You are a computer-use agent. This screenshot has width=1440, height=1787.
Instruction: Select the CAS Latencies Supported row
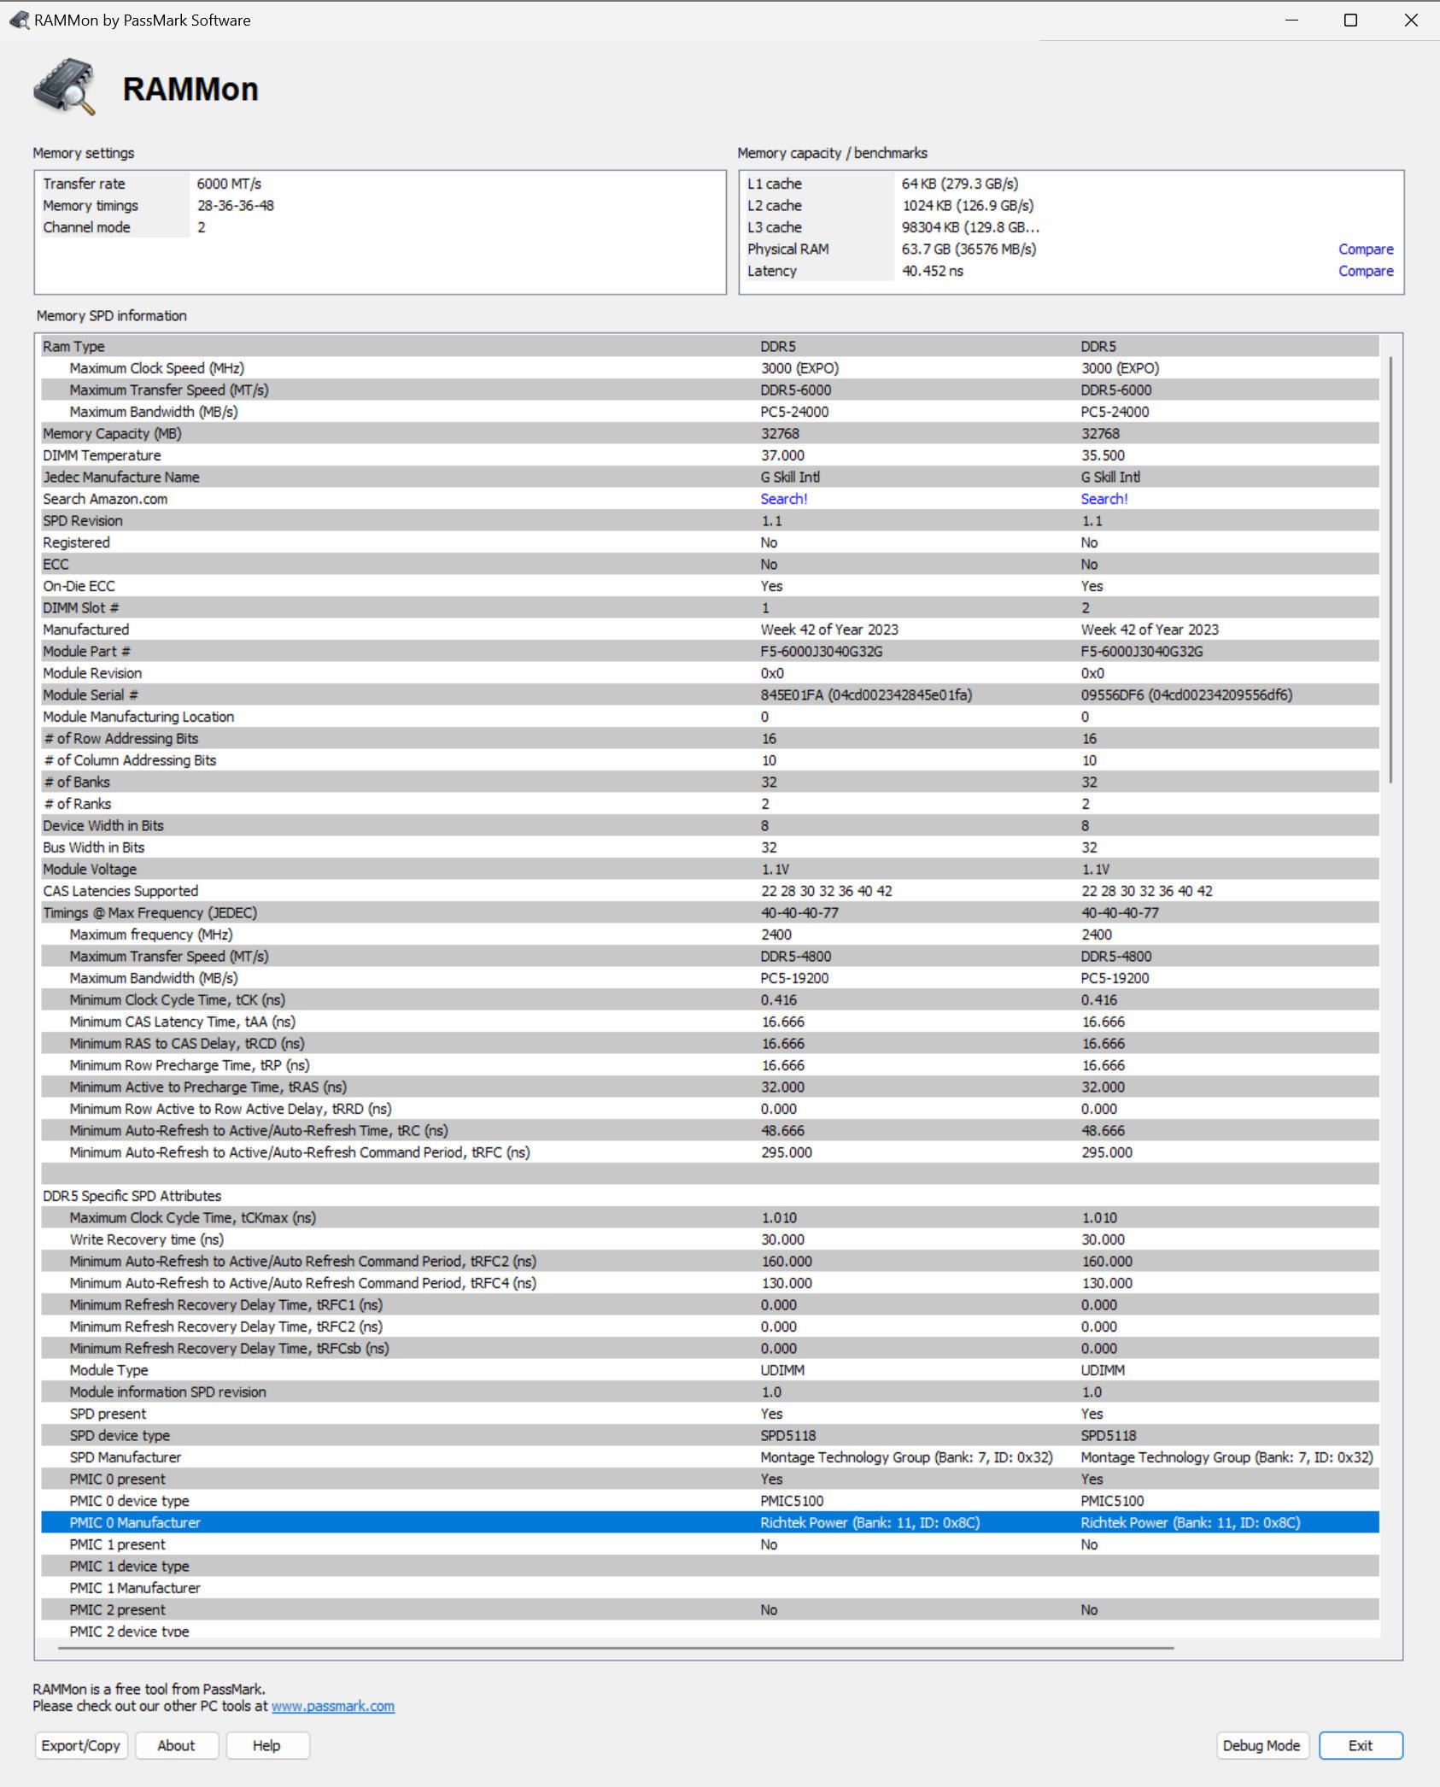tap(710, 891)
